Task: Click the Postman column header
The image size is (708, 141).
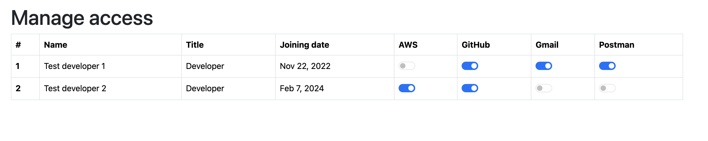Action: point(617,45)
